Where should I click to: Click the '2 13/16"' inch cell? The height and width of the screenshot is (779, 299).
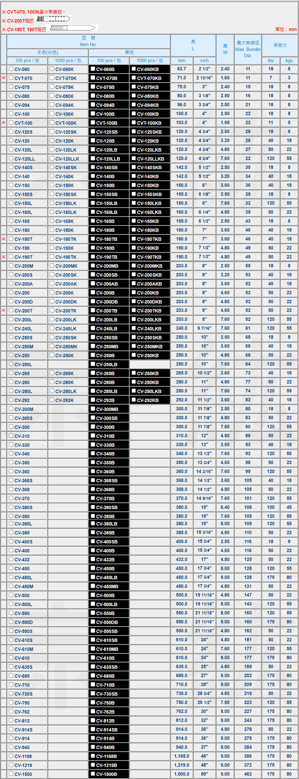click(204, 78)
